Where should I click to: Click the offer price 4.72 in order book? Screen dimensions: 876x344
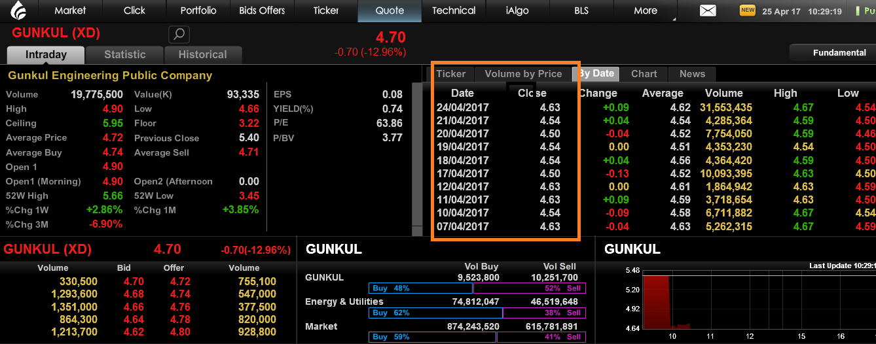tap(181, 282)
